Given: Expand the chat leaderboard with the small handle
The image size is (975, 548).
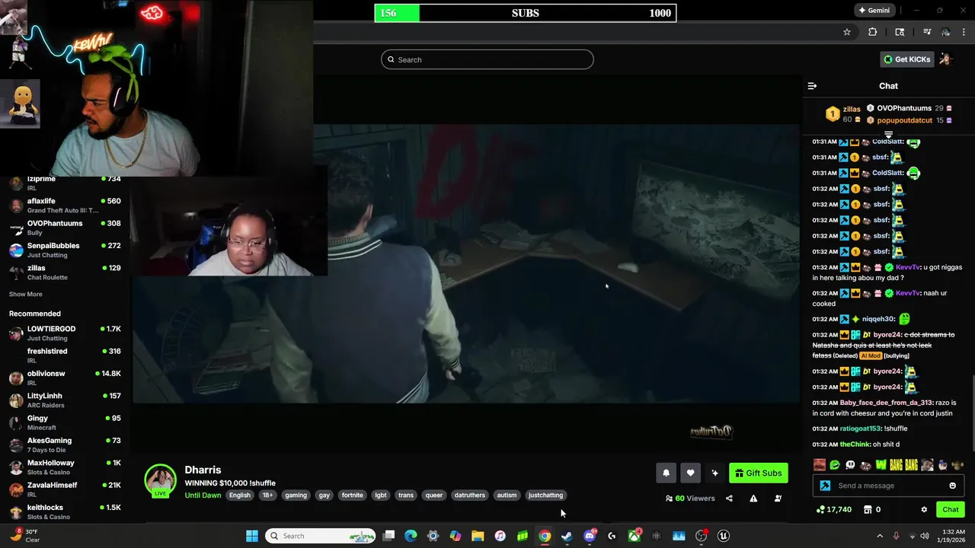Looking at the screenshot, I should click(888, 135).
